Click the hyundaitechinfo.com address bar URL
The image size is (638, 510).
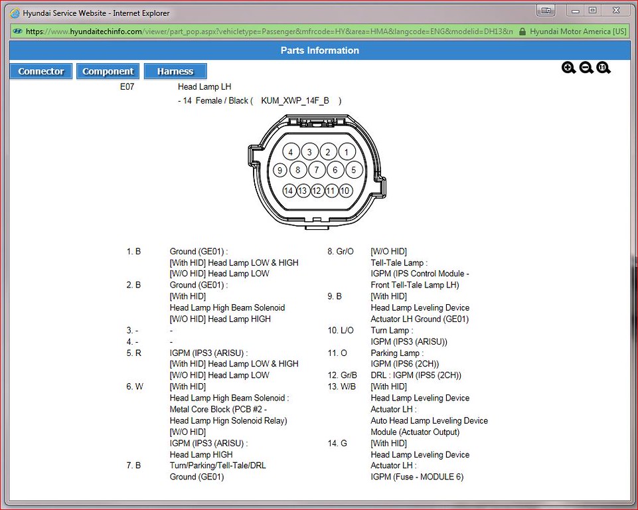pos(269,31)
